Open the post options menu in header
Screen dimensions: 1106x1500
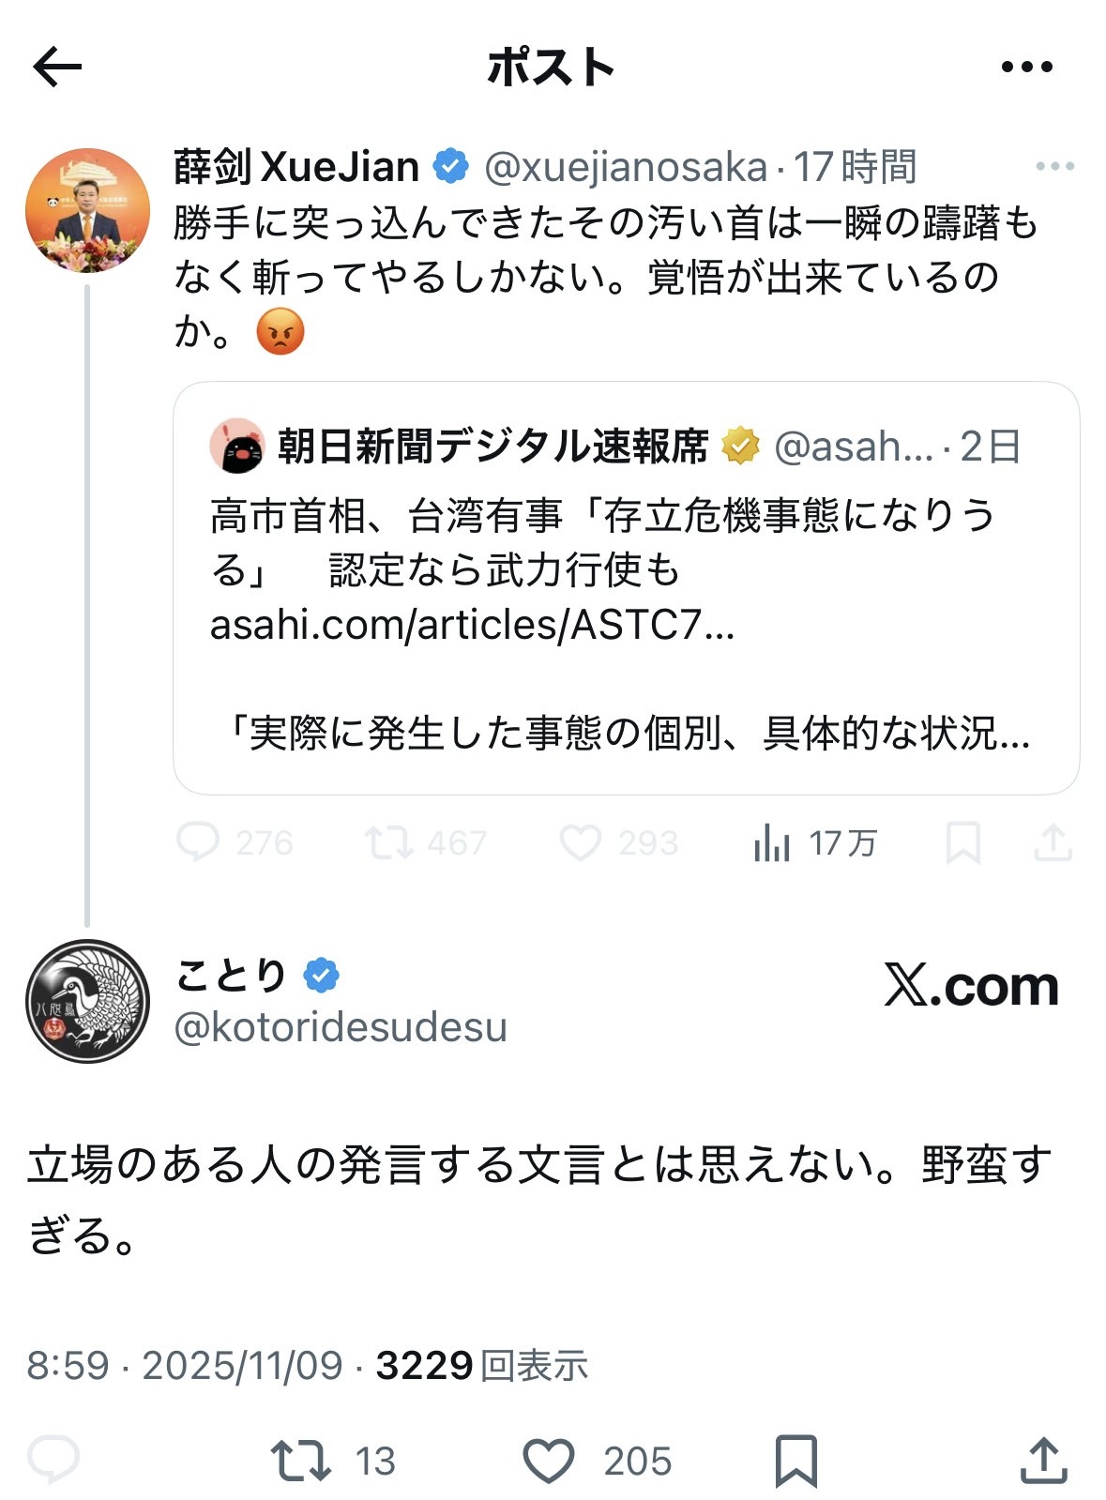point(1026,68)
